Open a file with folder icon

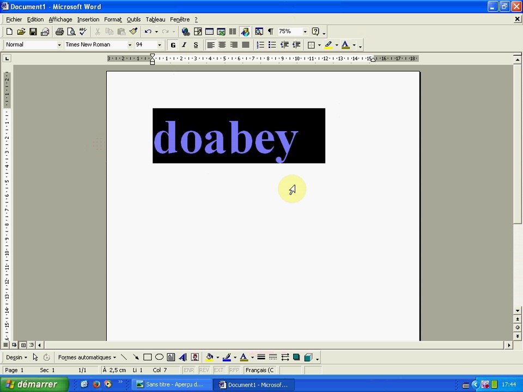[x=21, y=32]
